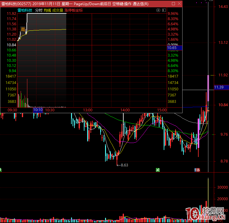The width and height of the screenshot is (229, 223).
Task: Click the green 9.94 price axis label
Action: [x=12, y=71]
